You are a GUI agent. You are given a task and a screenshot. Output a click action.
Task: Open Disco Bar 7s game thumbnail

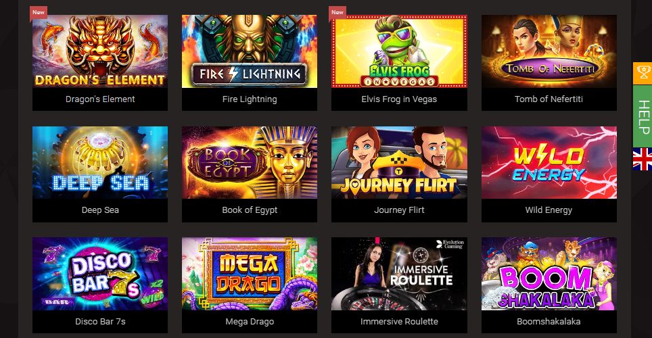pos(100,274)
